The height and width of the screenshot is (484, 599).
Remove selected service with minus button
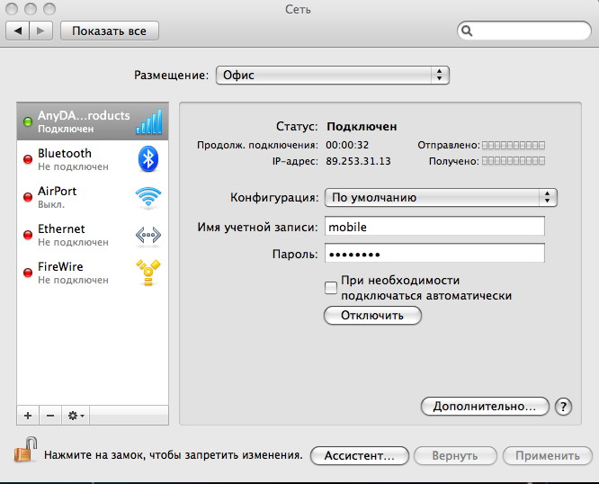(x=50, y=416)
